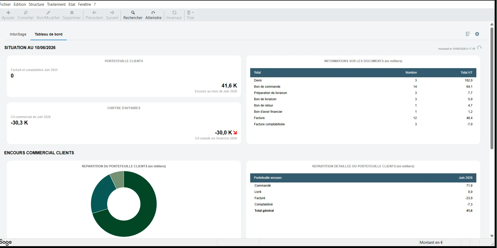Click the Sage logo in status bar

click(x=6, y=242)
